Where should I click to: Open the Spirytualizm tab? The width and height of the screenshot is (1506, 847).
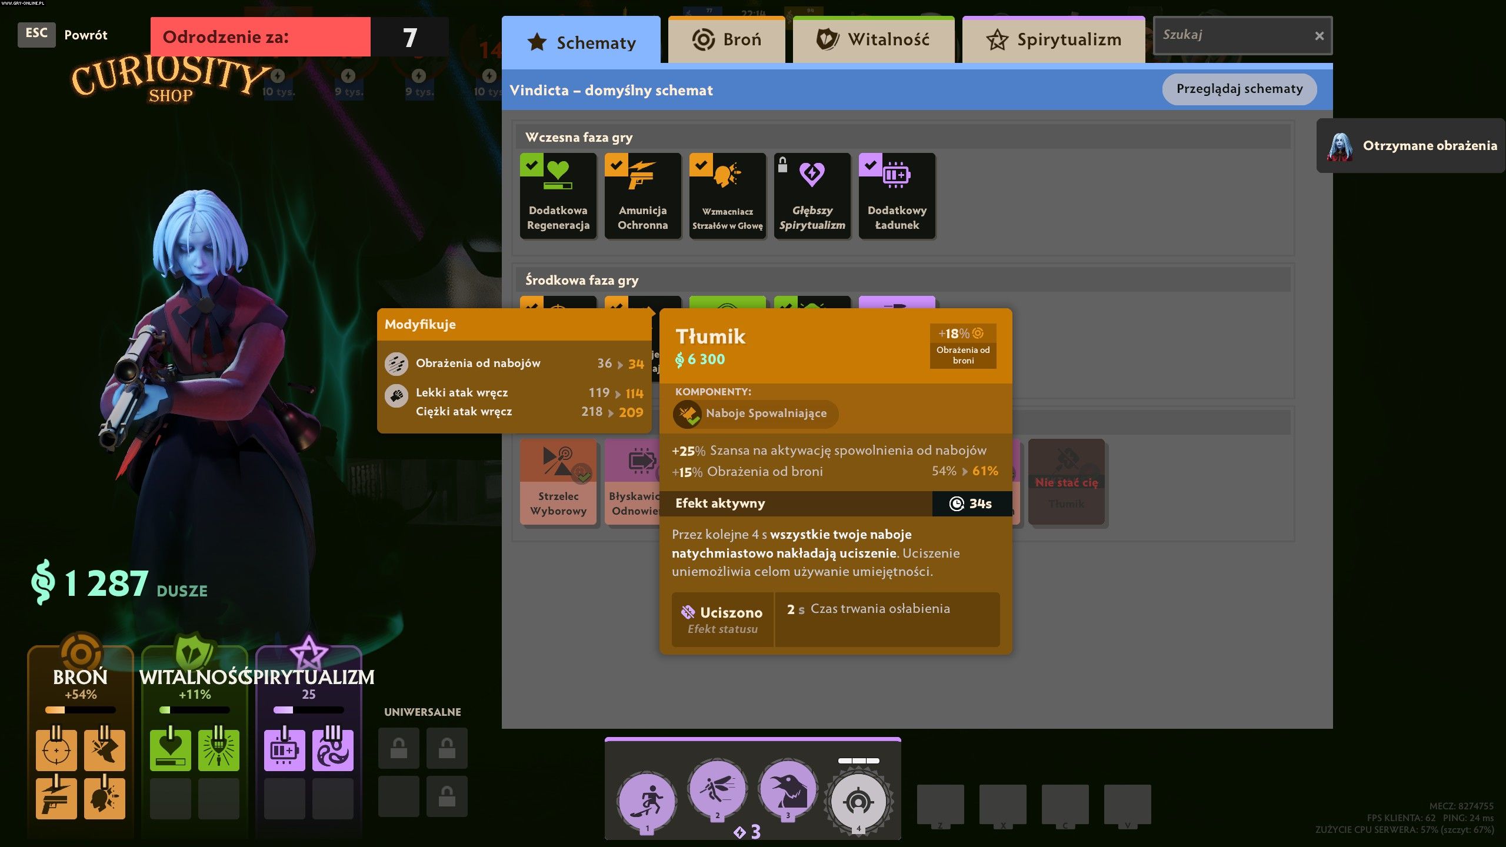[1053, 39]
